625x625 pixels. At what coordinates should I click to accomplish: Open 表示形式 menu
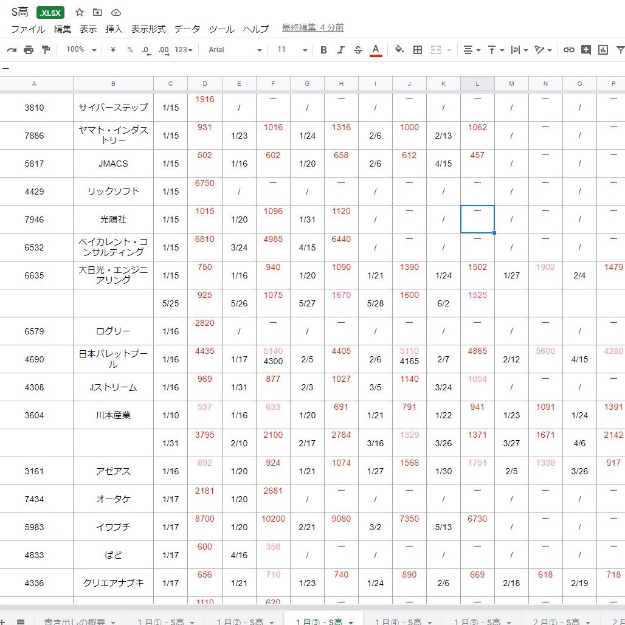tap(148, 29)
